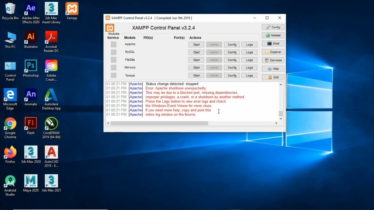Toggle the Mercury service checkbox

[113, 68]
